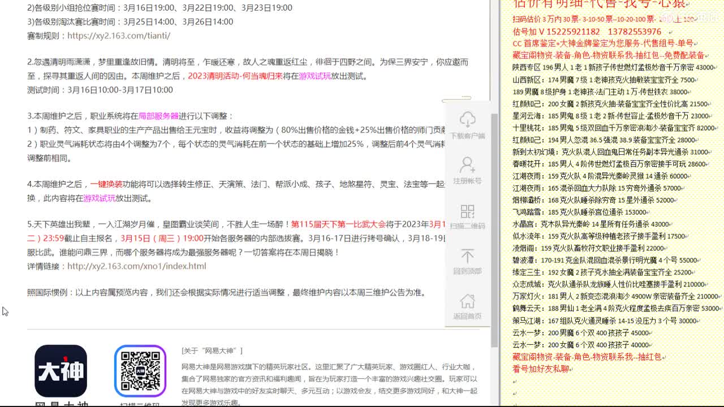Click the return to homepage house icon
The height and width of the screenshot is (407, 724).
click(467, 301)
